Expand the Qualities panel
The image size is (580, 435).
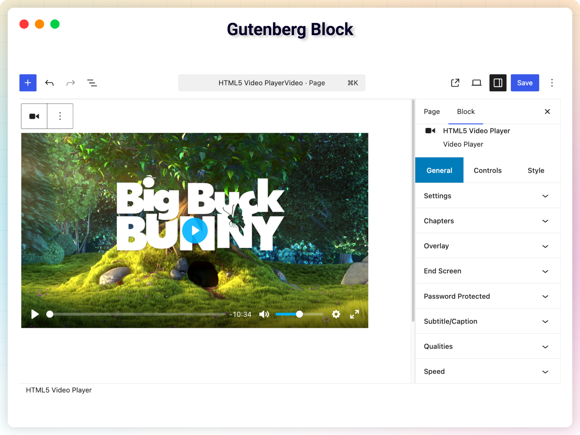(x=487, y=346)
